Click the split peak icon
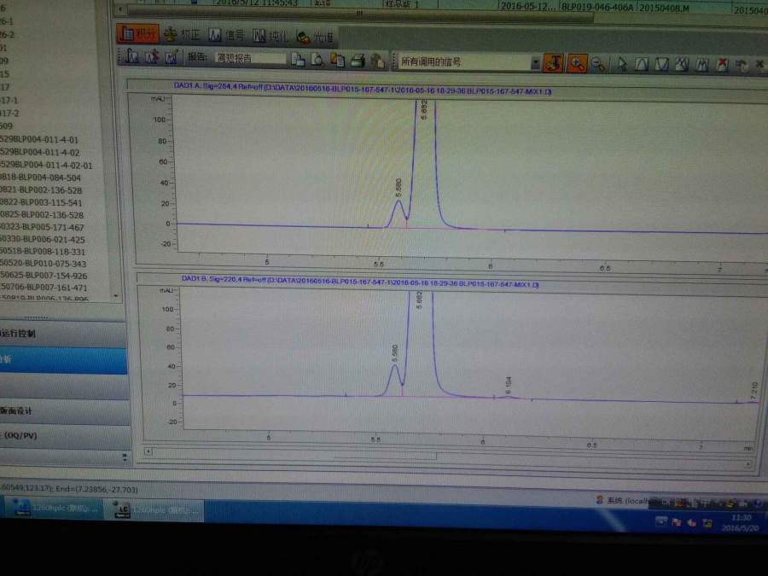This screenshot has width=768, height=576. click(702, 65)
